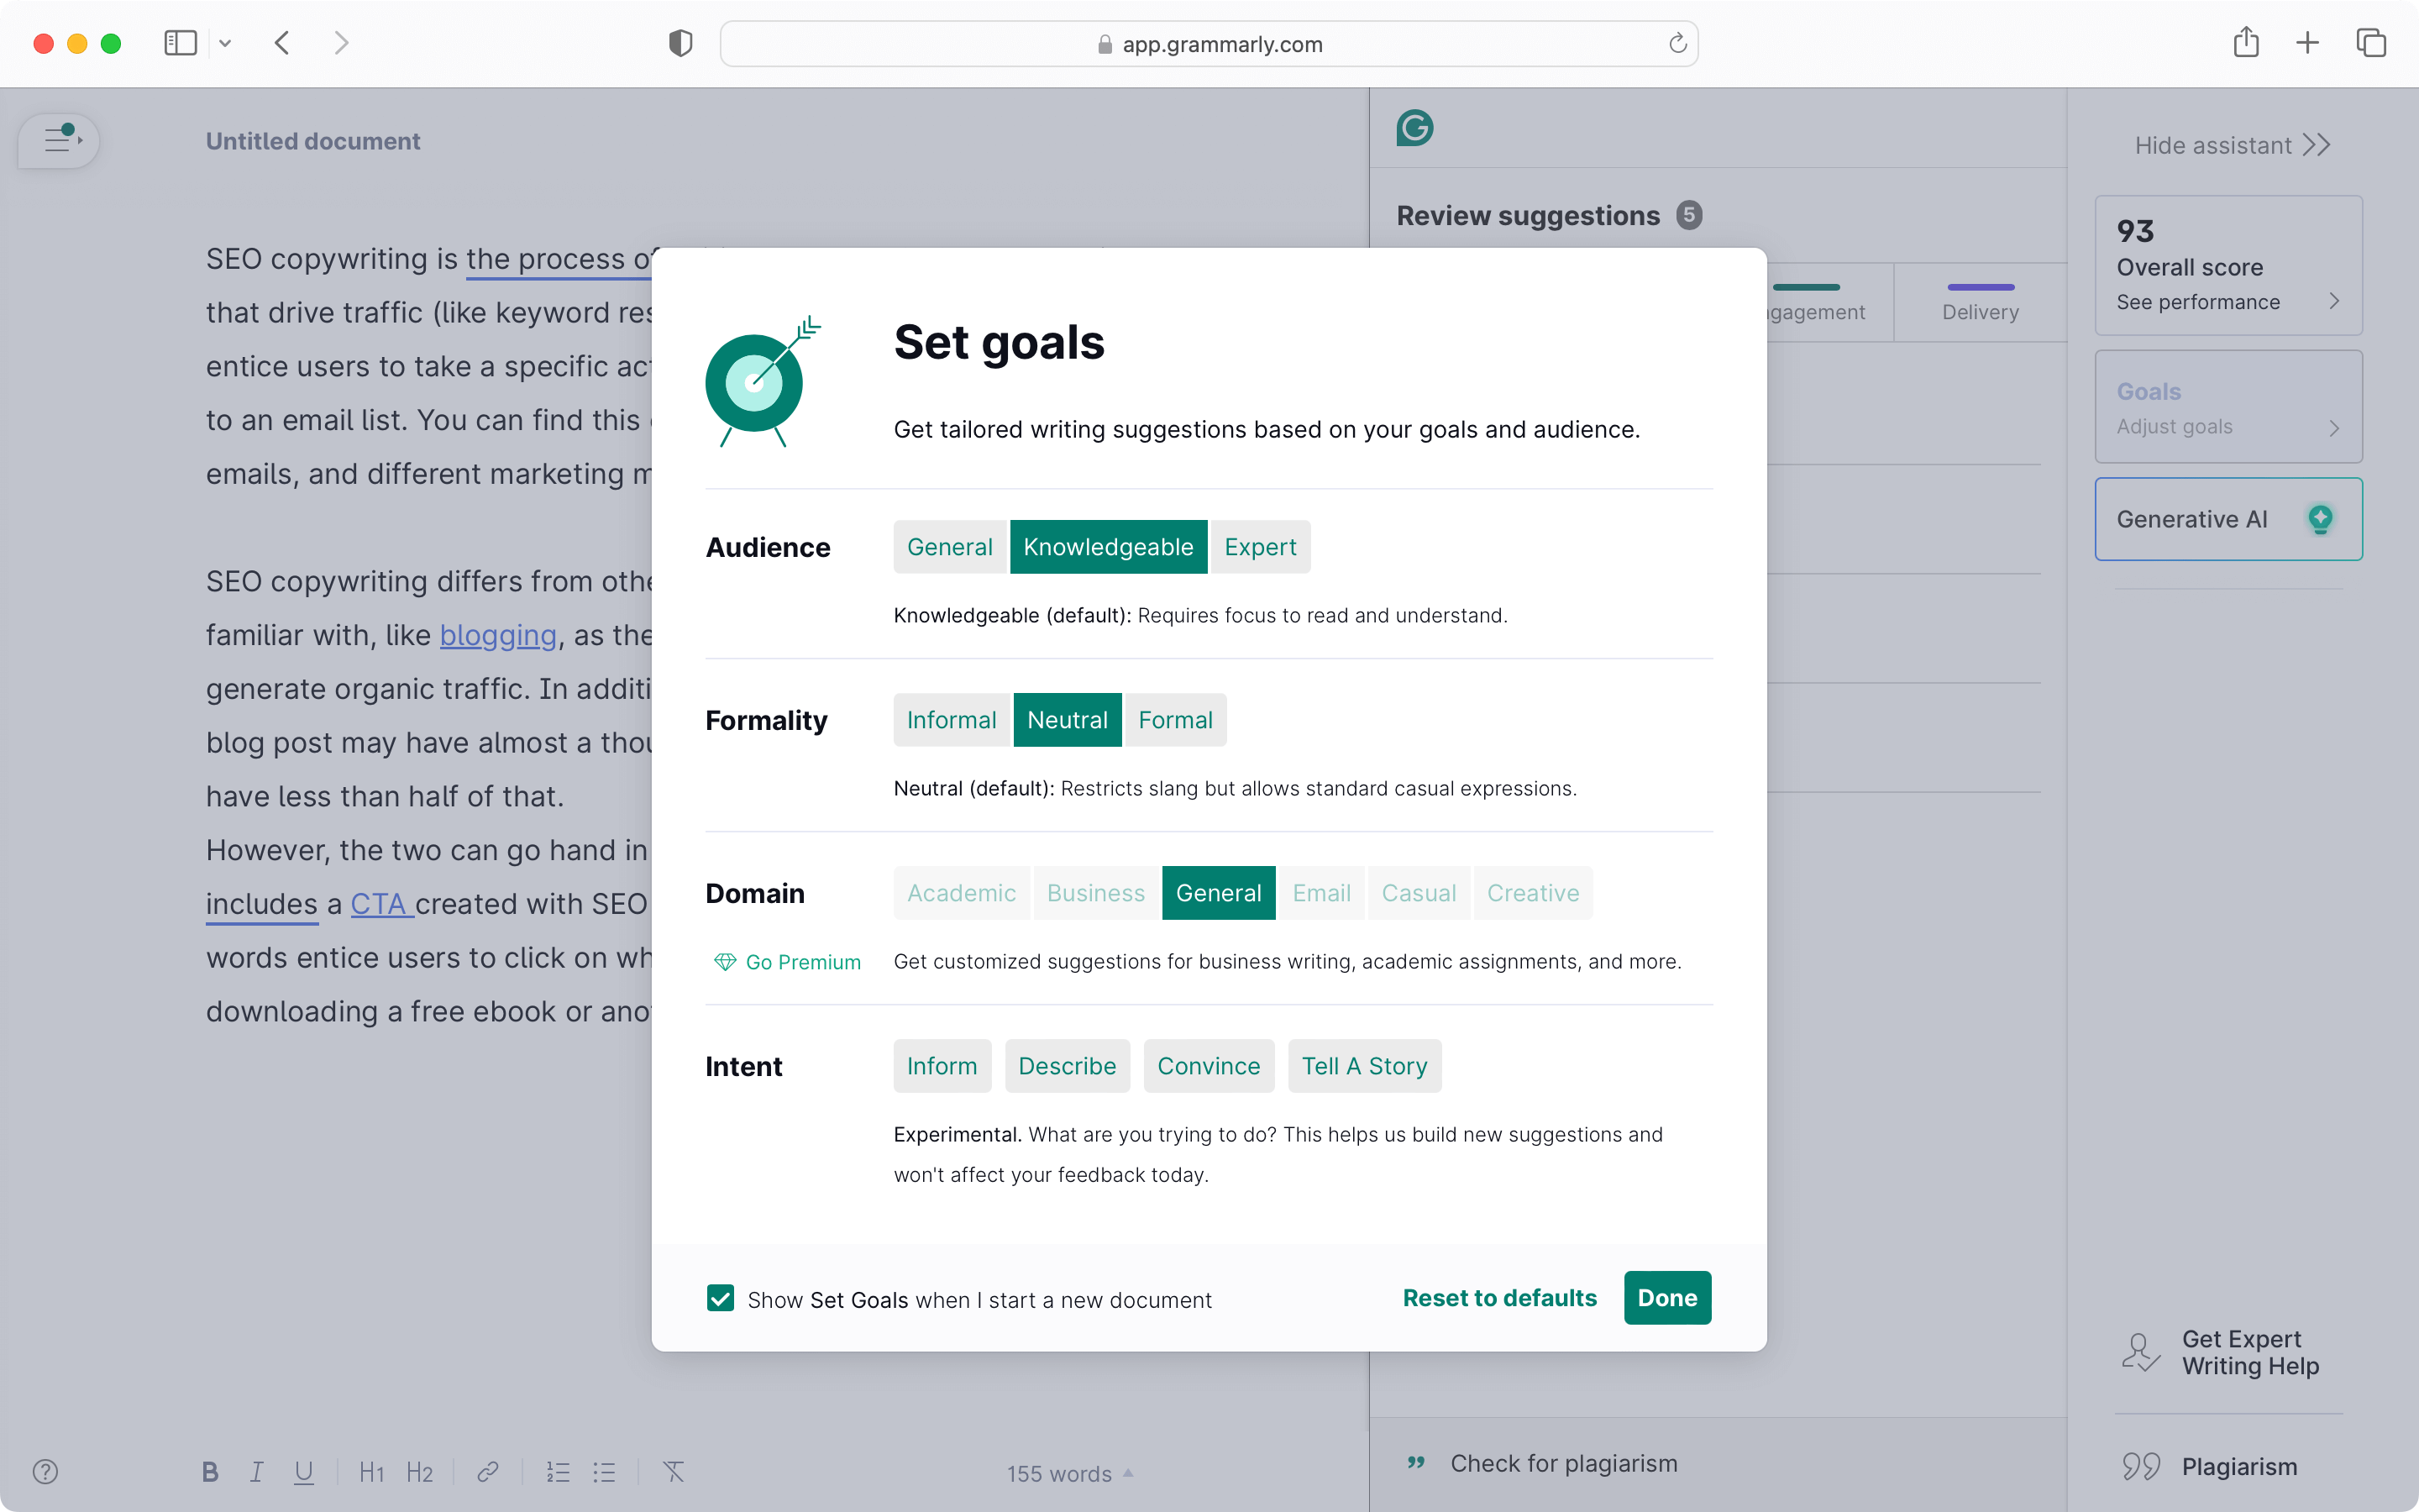Viewport: 2419px width, 1512px height.
Task: Apply Heading 2 style
Action: [x=420, y=1472]
